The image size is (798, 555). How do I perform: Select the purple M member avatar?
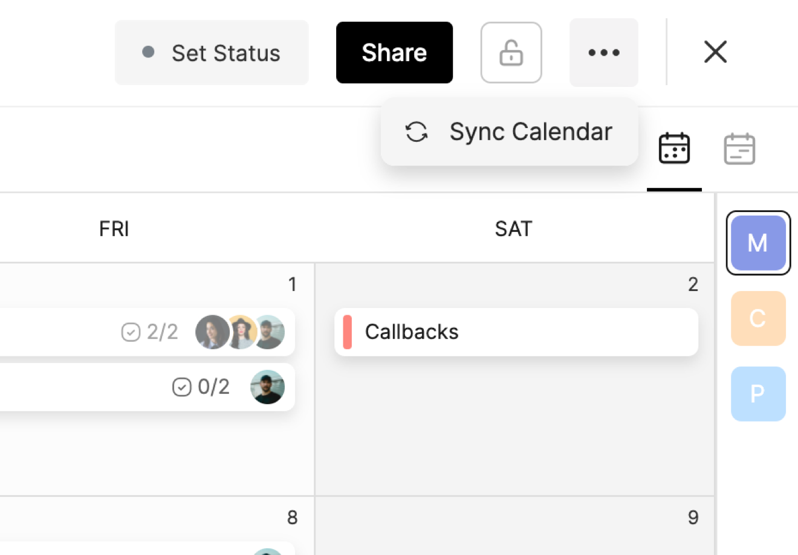pos(757,243)
